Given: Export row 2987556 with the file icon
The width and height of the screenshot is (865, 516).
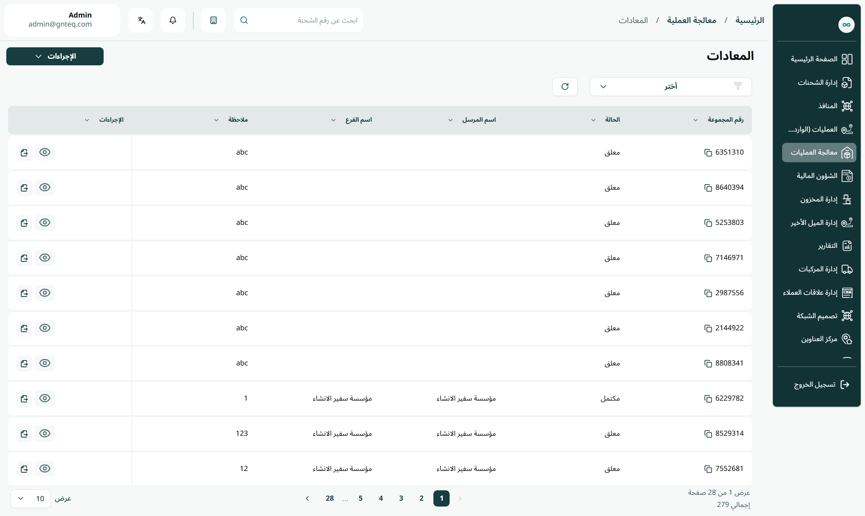Looking at the screenshot, I should 24,293.
